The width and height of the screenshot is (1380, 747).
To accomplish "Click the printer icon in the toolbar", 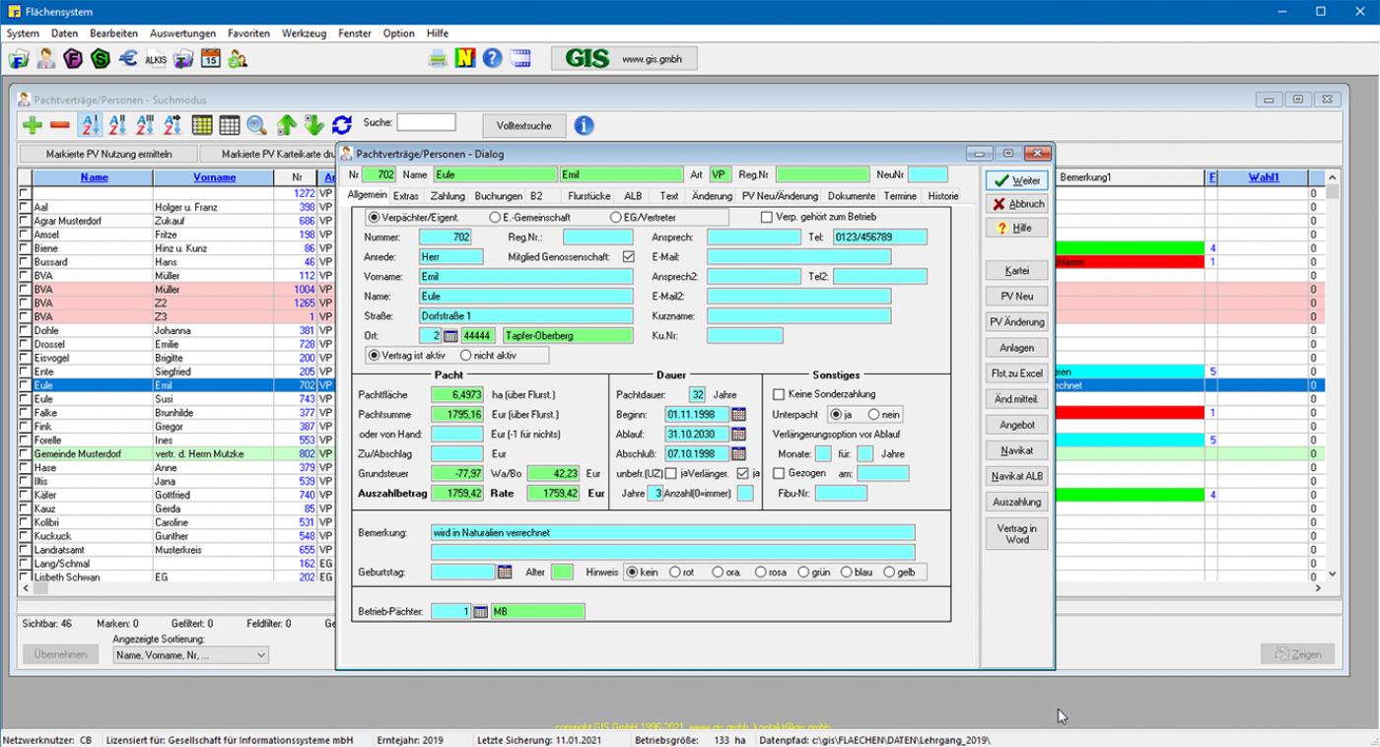I will (438, 59).
